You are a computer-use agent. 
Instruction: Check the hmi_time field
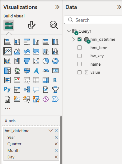tap(80, 48)
